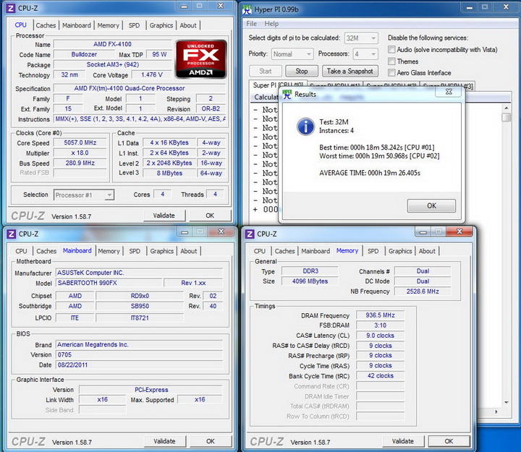Image resolution: width=521 pixels, height=452 pixels.
Task: Click the Hyper PI title bar icon
Action: pos(247,9)
